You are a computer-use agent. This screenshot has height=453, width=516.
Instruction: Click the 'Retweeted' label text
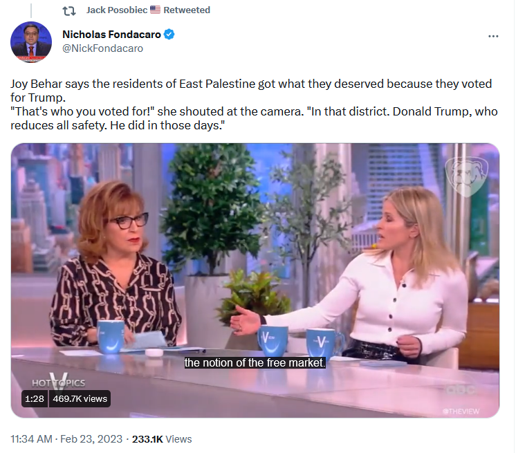pos(187,10)
